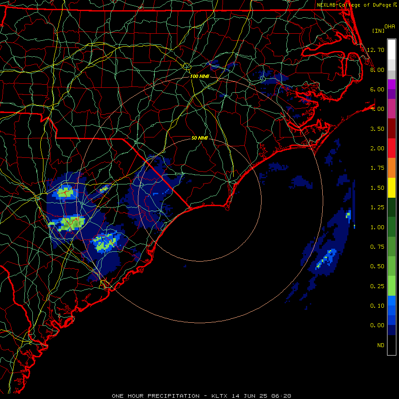Click the ONE HOUR PRECIPITATION title caption
Image resolution: width=399 pixels, height=399 pixels.
[x=201, y=396]
